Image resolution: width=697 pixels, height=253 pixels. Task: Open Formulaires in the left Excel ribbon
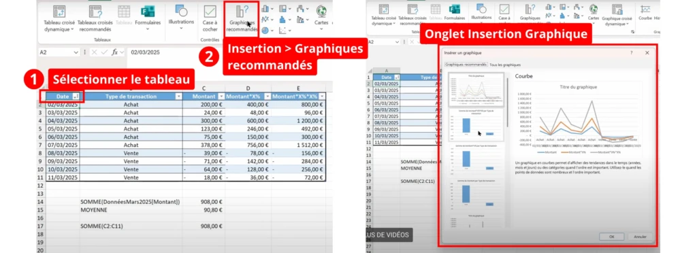(148, 18)
